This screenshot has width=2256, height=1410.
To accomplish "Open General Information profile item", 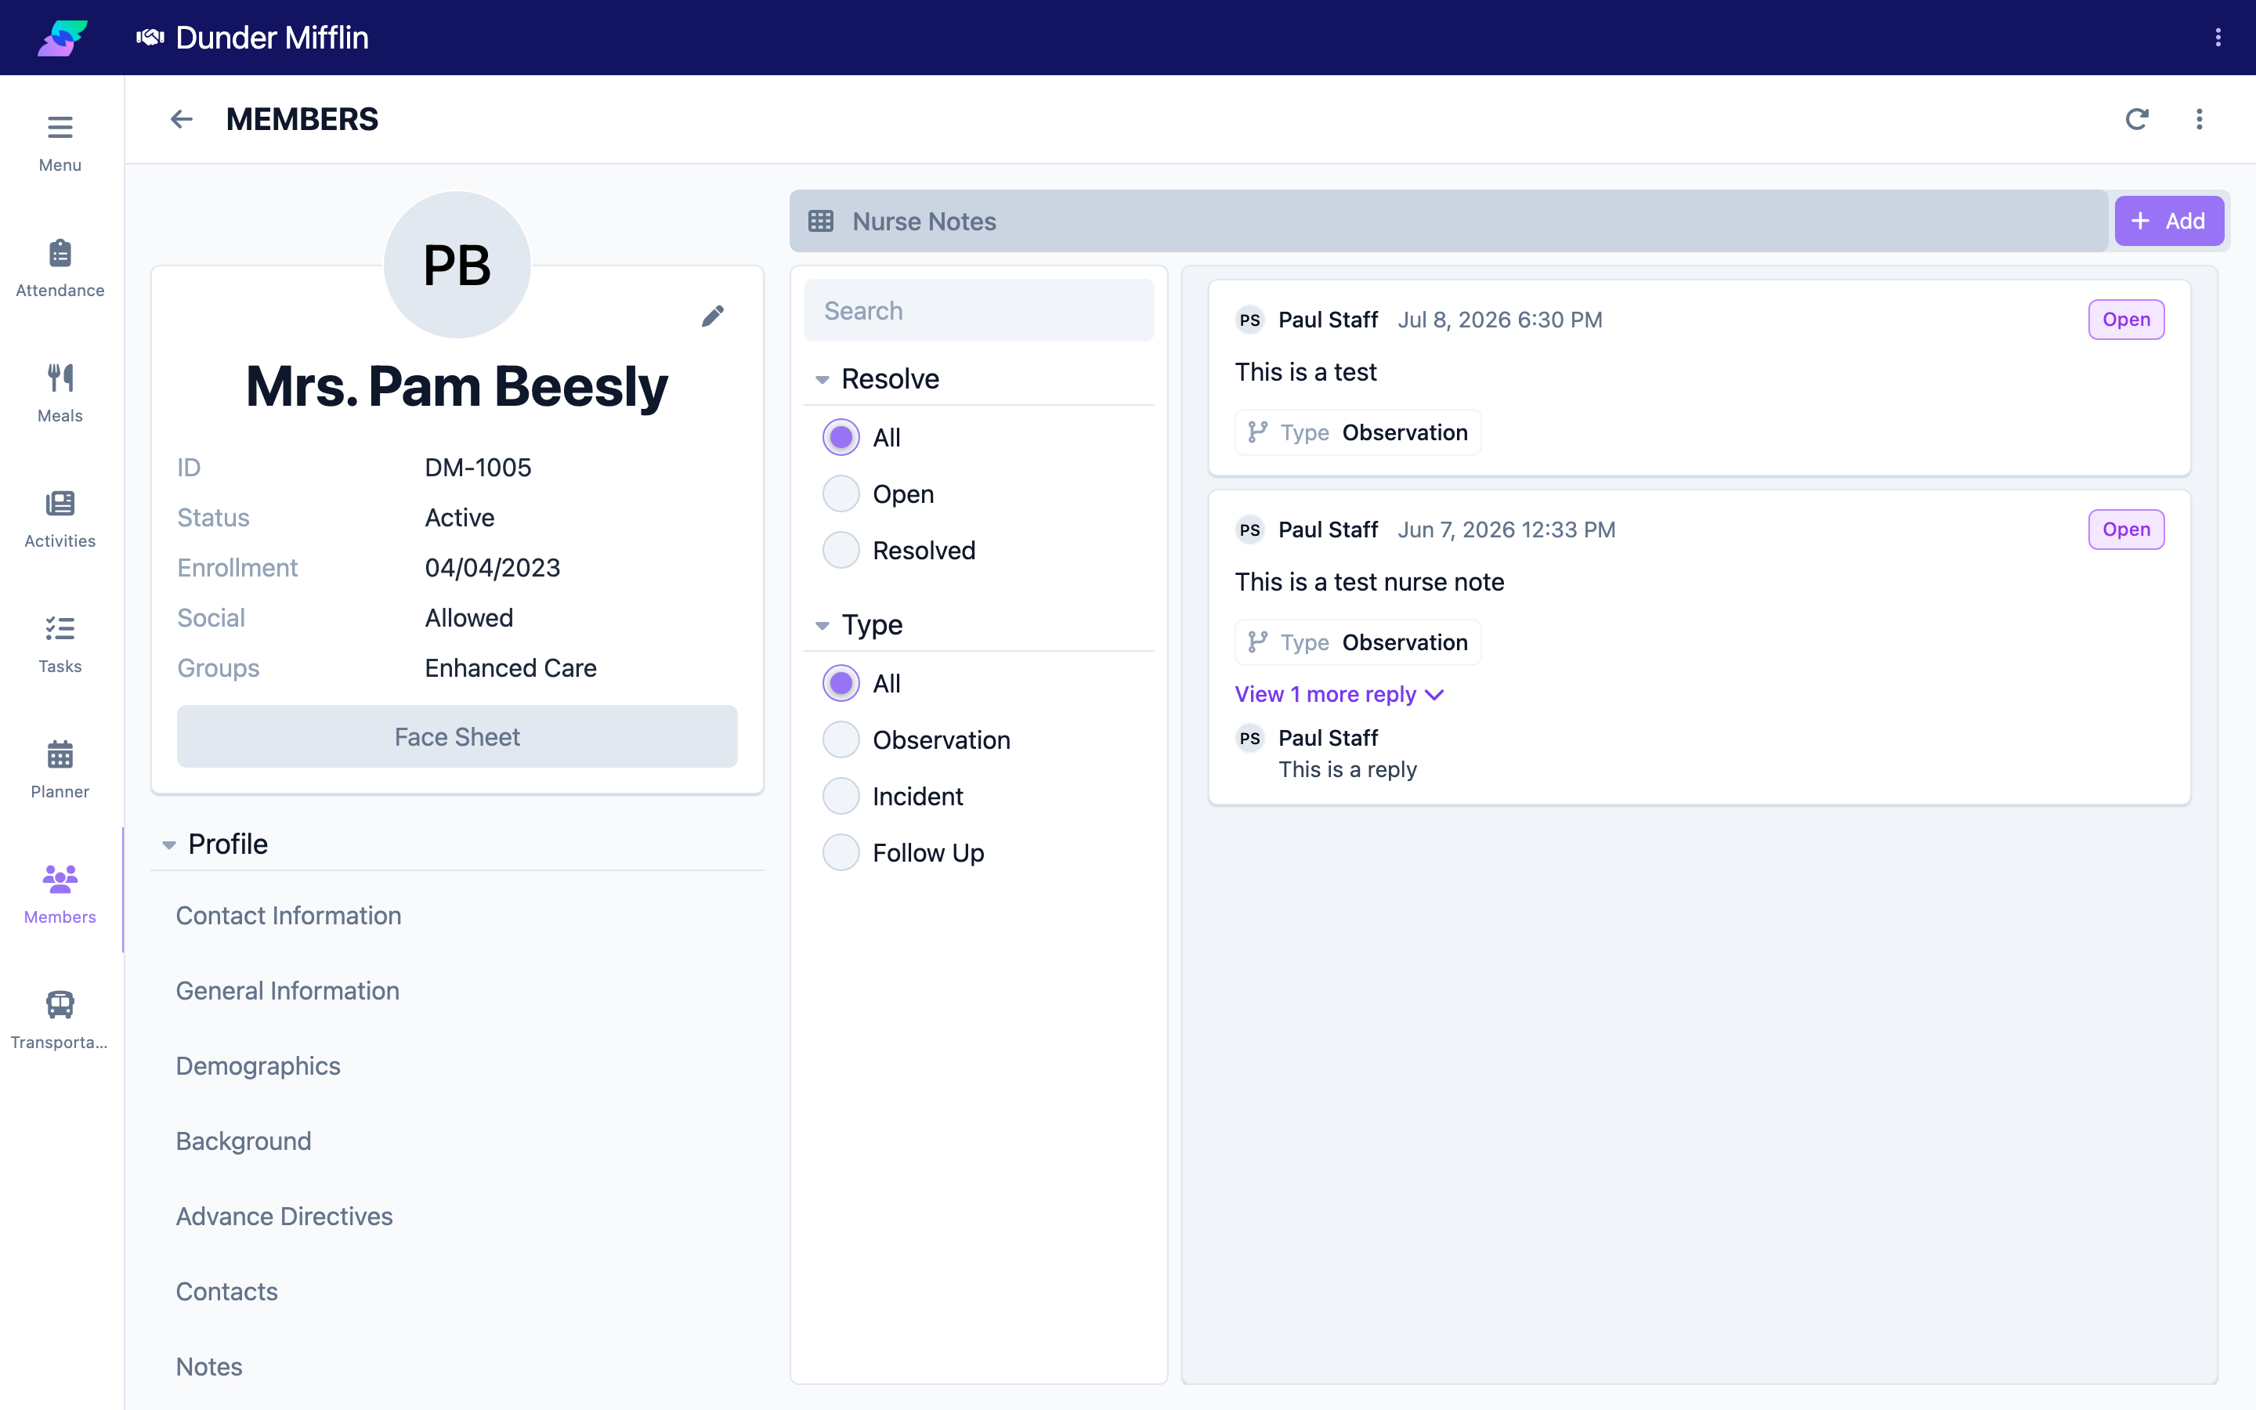I will 288,990.
